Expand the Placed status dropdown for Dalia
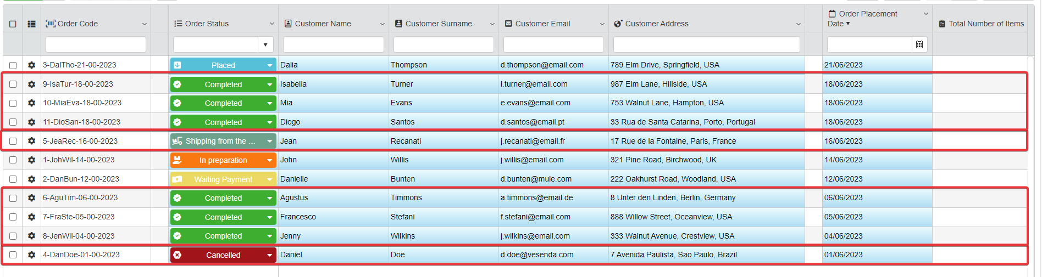 tap(269, 65)
